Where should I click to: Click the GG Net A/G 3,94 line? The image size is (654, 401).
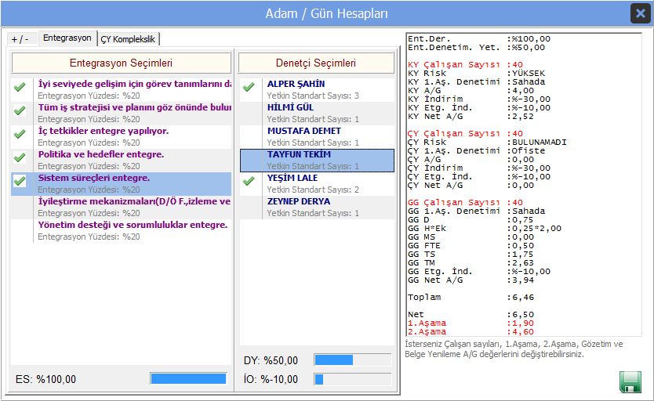pyautogui.click(x=471, y=280)
